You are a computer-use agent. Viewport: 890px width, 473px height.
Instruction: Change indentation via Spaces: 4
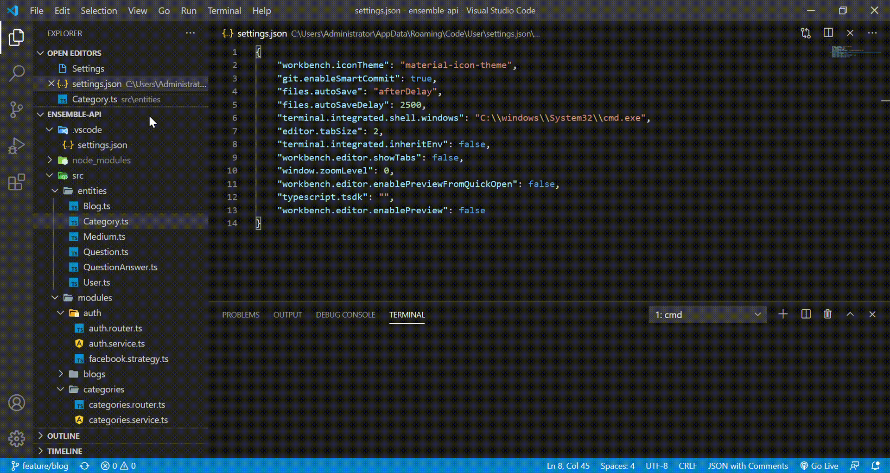click(617, 466)
